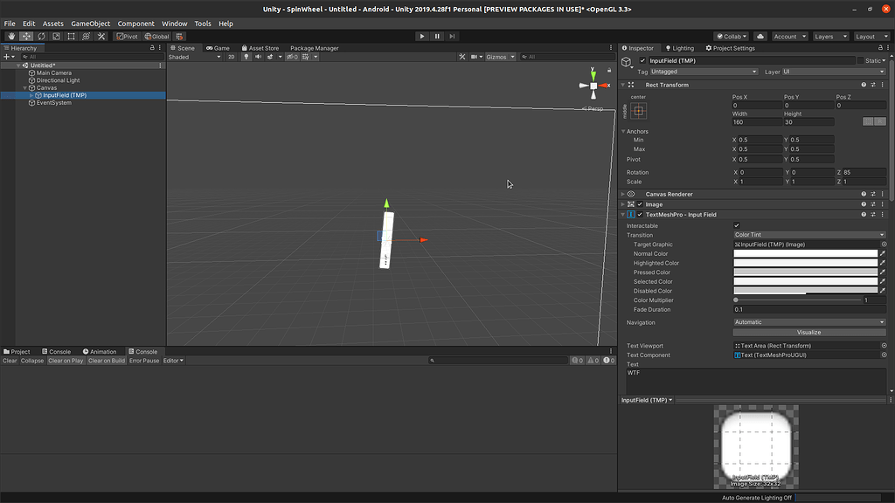The width and height of the screenshot is (895, 503).
Task: Toggle the Interactable checkbox
Action: [737, 226]
